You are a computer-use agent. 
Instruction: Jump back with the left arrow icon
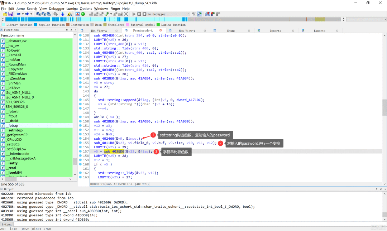coord(18,14)
